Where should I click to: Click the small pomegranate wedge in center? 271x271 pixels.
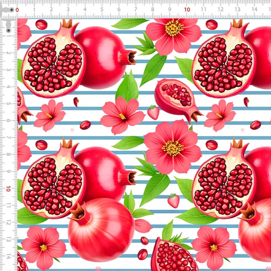(177, 100)
